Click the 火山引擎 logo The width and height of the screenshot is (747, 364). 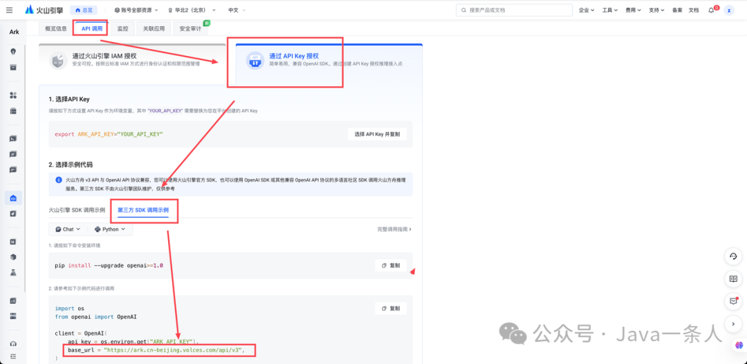tap(44, 10)
